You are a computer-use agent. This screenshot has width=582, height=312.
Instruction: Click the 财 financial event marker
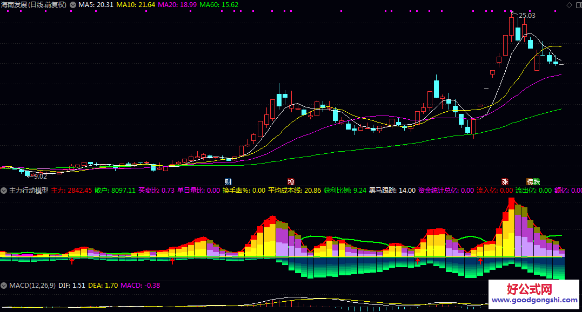pyautogui.click(x=228, y=181)
